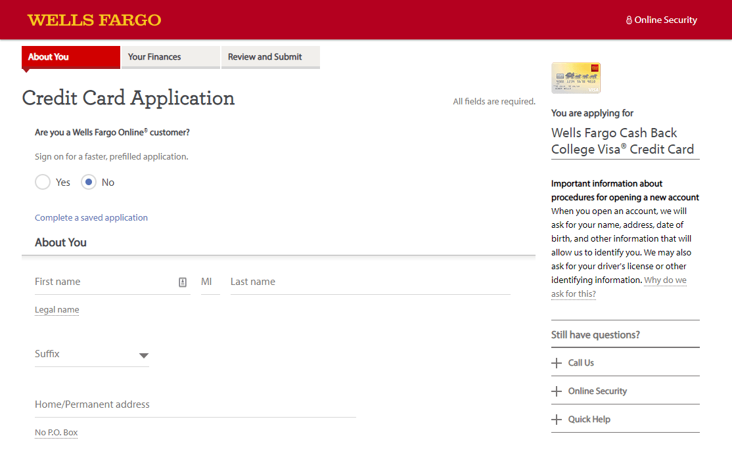
Task: Click the credit card image thumbnail
Action: click(x=576, y=78)
